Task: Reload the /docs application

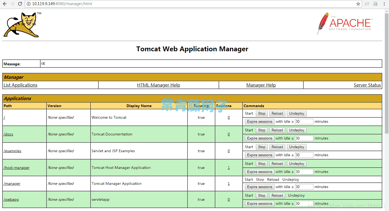Action: (277, 130)
